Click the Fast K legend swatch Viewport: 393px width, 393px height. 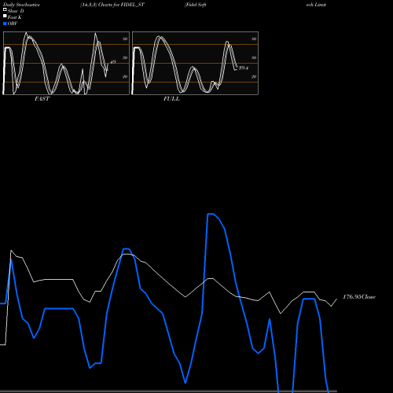click(5, 16)
